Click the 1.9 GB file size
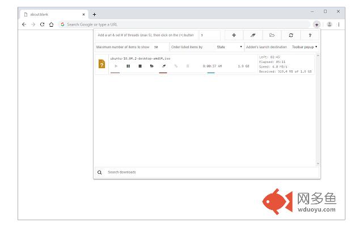Image resolution: width=363 pixels, height=227 pixels. [243, 66]
